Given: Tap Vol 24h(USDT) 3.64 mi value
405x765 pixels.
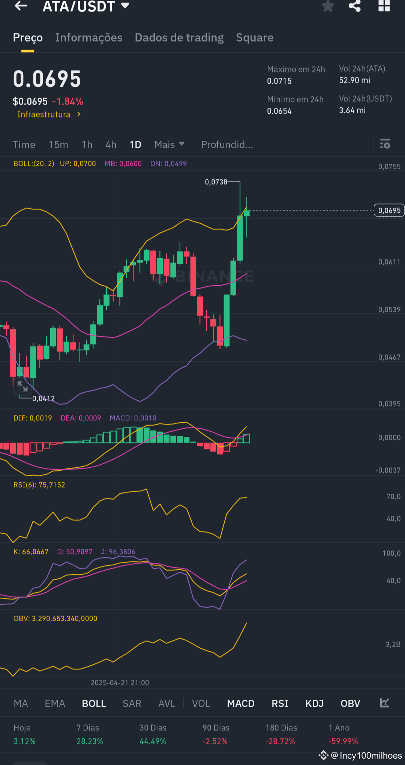Looking at the screenshot, I should coord(352,110).
